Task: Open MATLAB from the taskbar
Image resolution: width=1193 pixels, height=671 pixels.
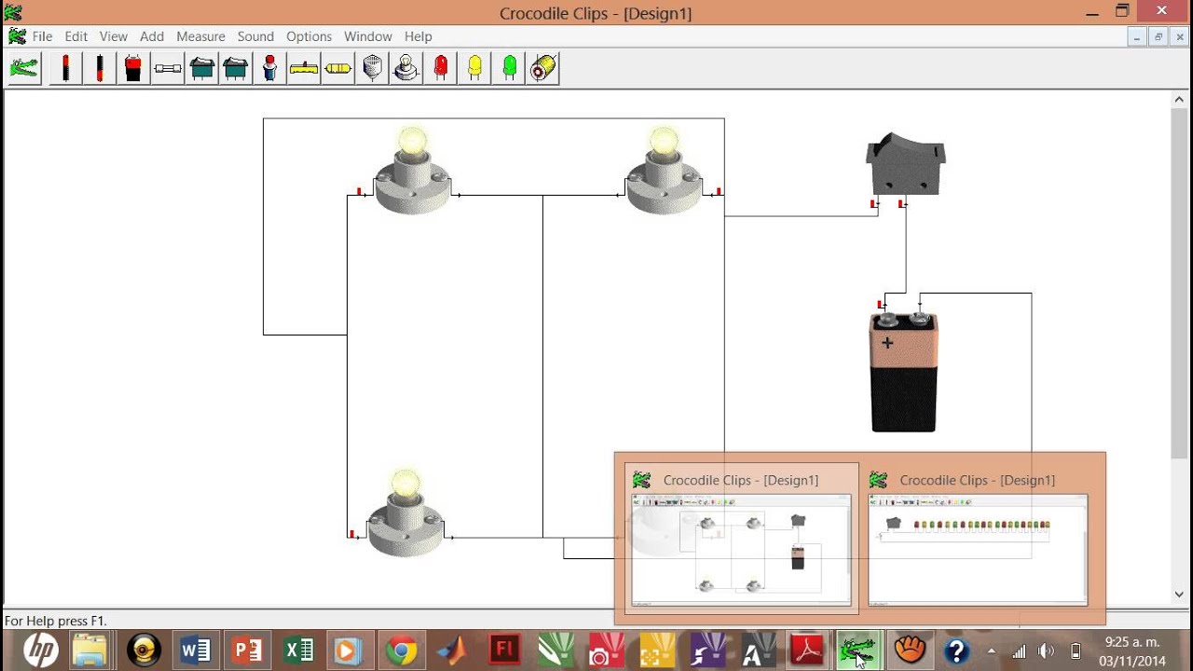Action: pos(453,650)
